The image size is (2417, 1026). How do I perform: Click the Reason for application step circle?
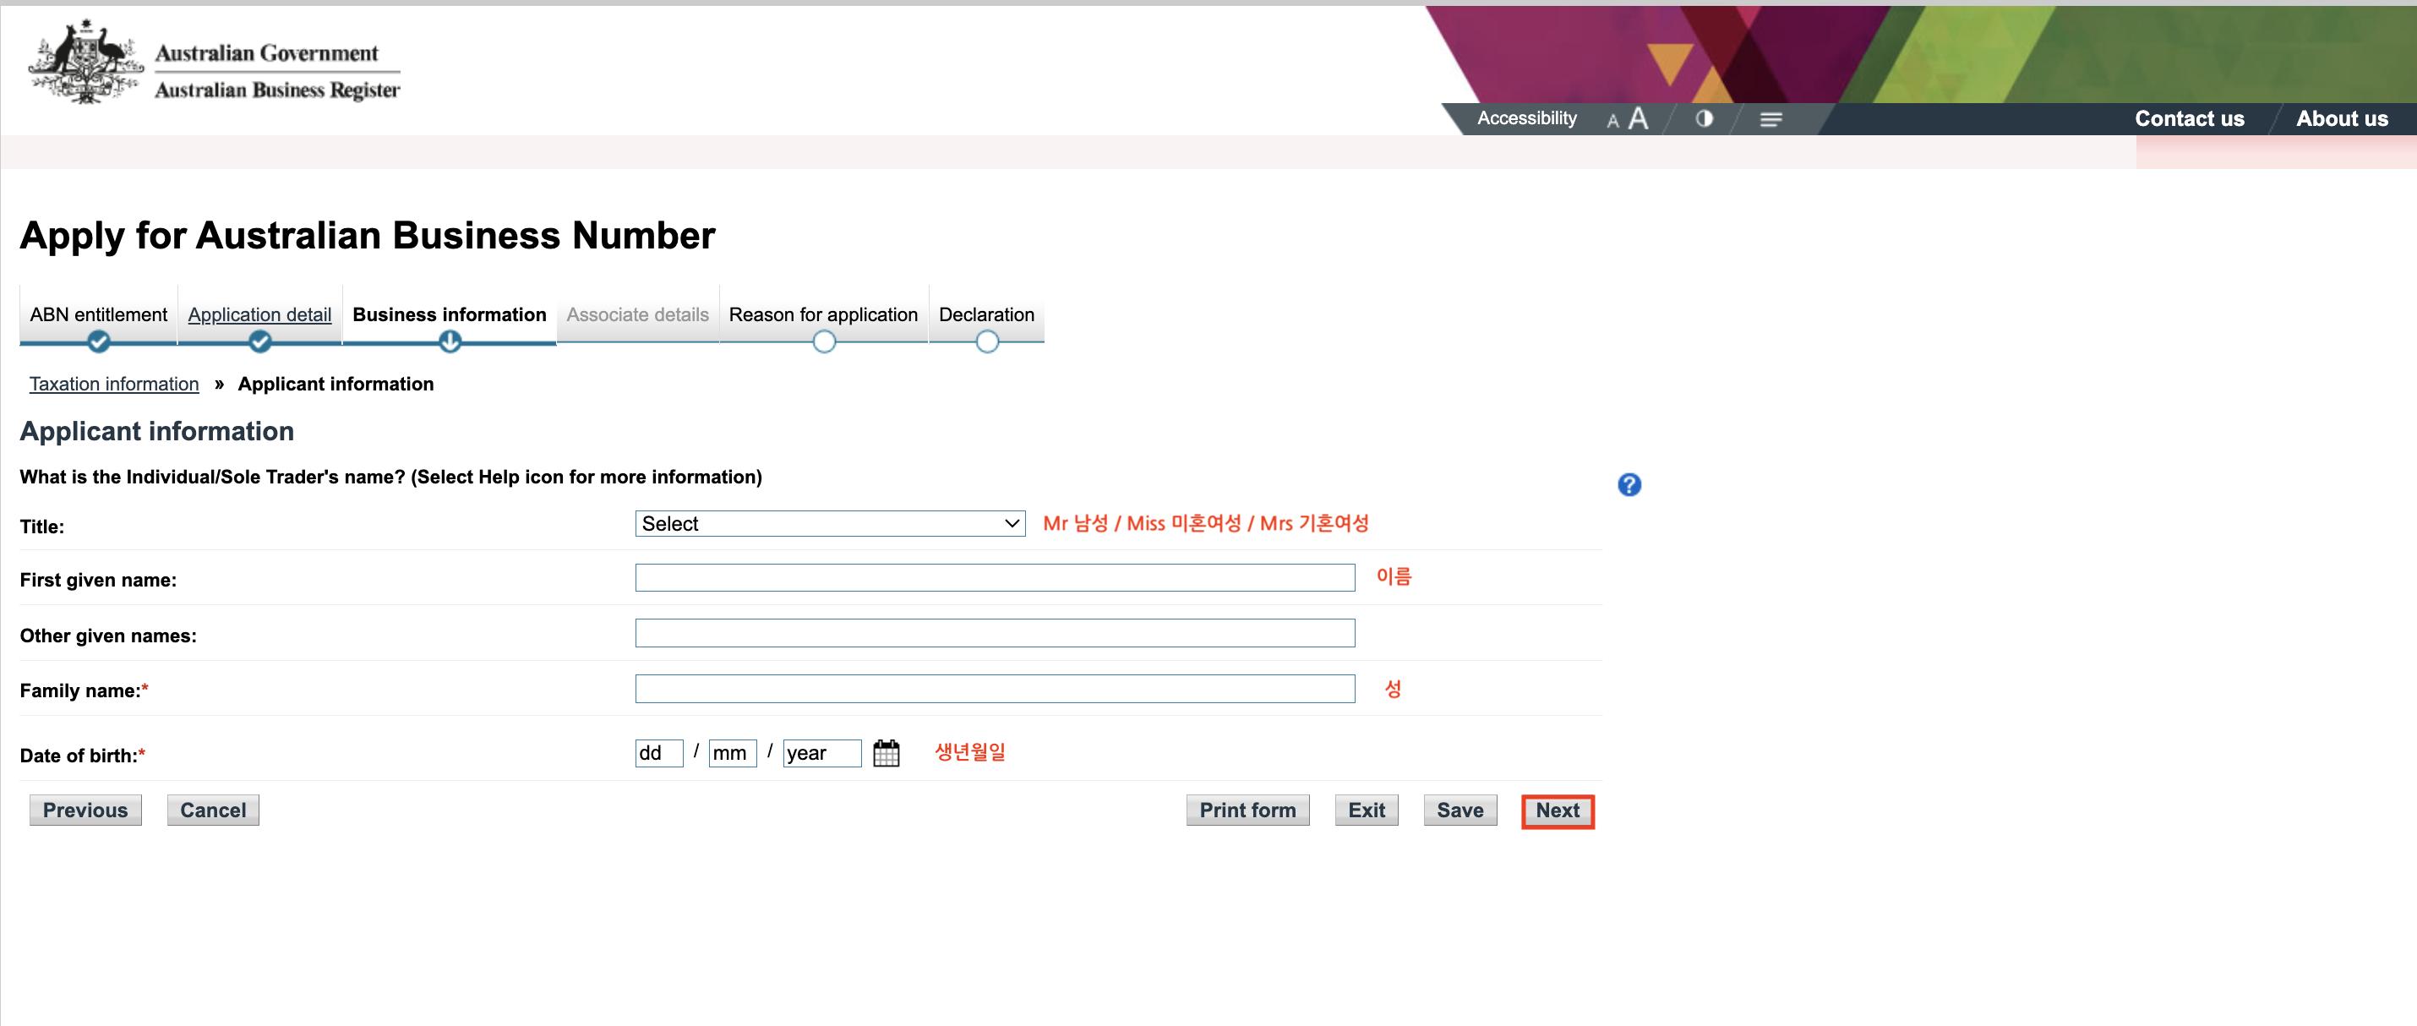824,341
